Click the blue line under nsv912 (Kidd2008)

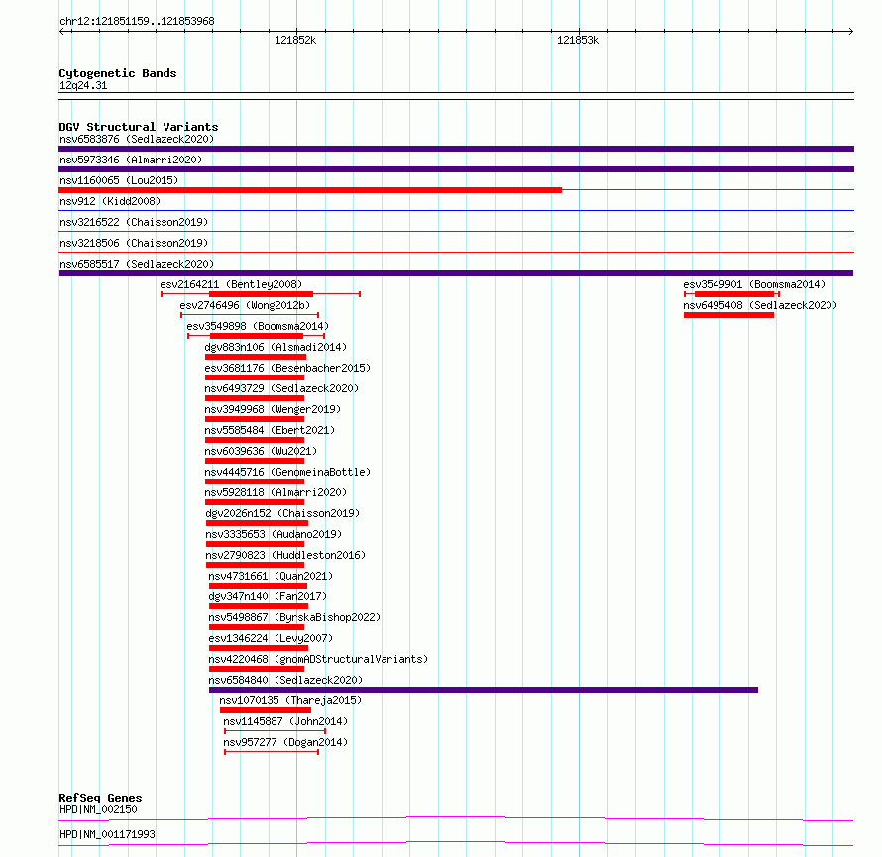tap(456, 211)
